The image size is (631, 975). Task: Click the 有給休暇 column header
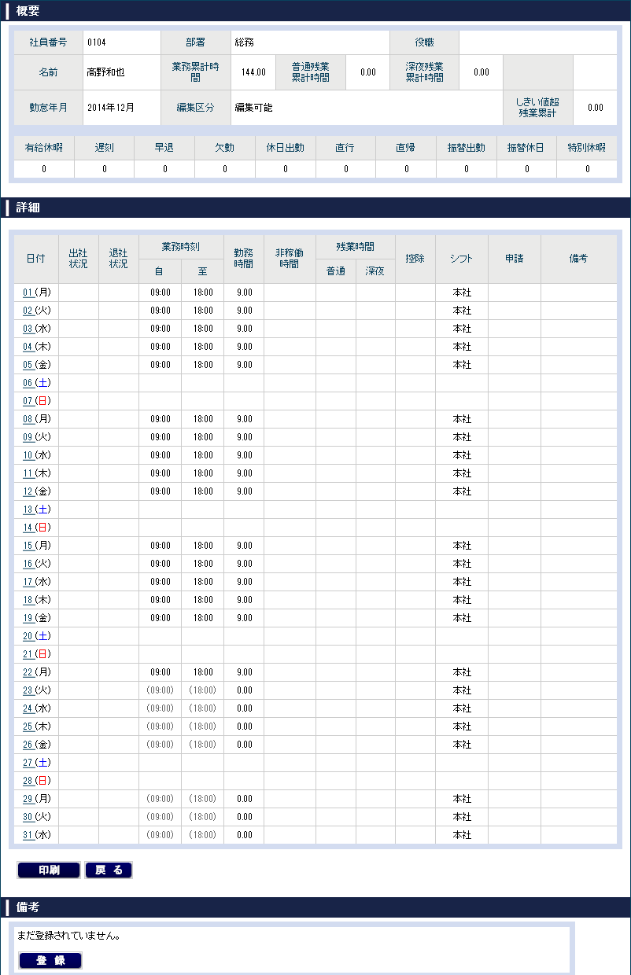44,148
